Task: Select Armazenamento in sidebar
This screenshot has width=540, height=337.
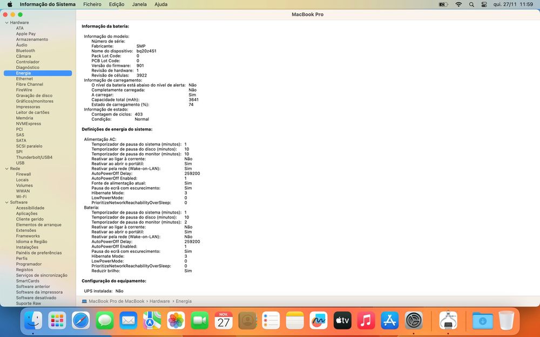Action: pos(32,39)
